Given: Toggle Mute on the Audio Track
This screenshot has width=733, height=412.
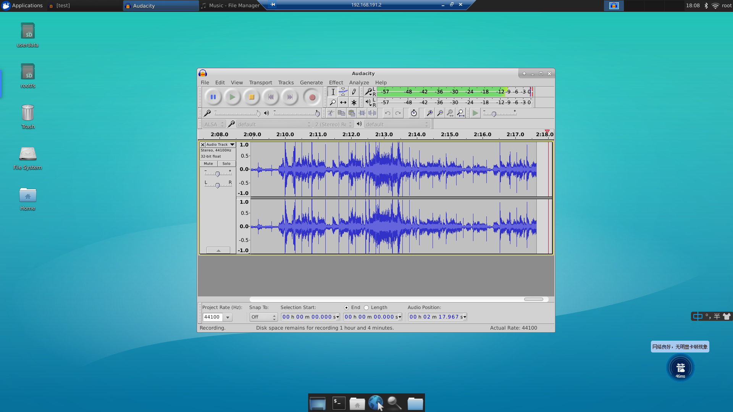Looking at the screenshot, I should pos(208,164).
